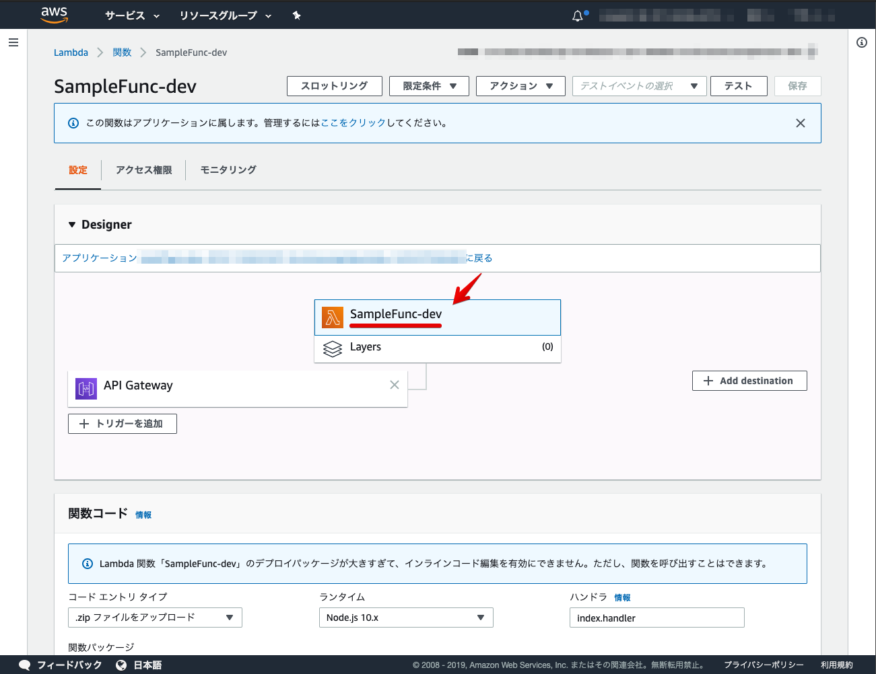Click the フィードバック footer text
This screenshot has width=876, height=674.
pos(69,665)
